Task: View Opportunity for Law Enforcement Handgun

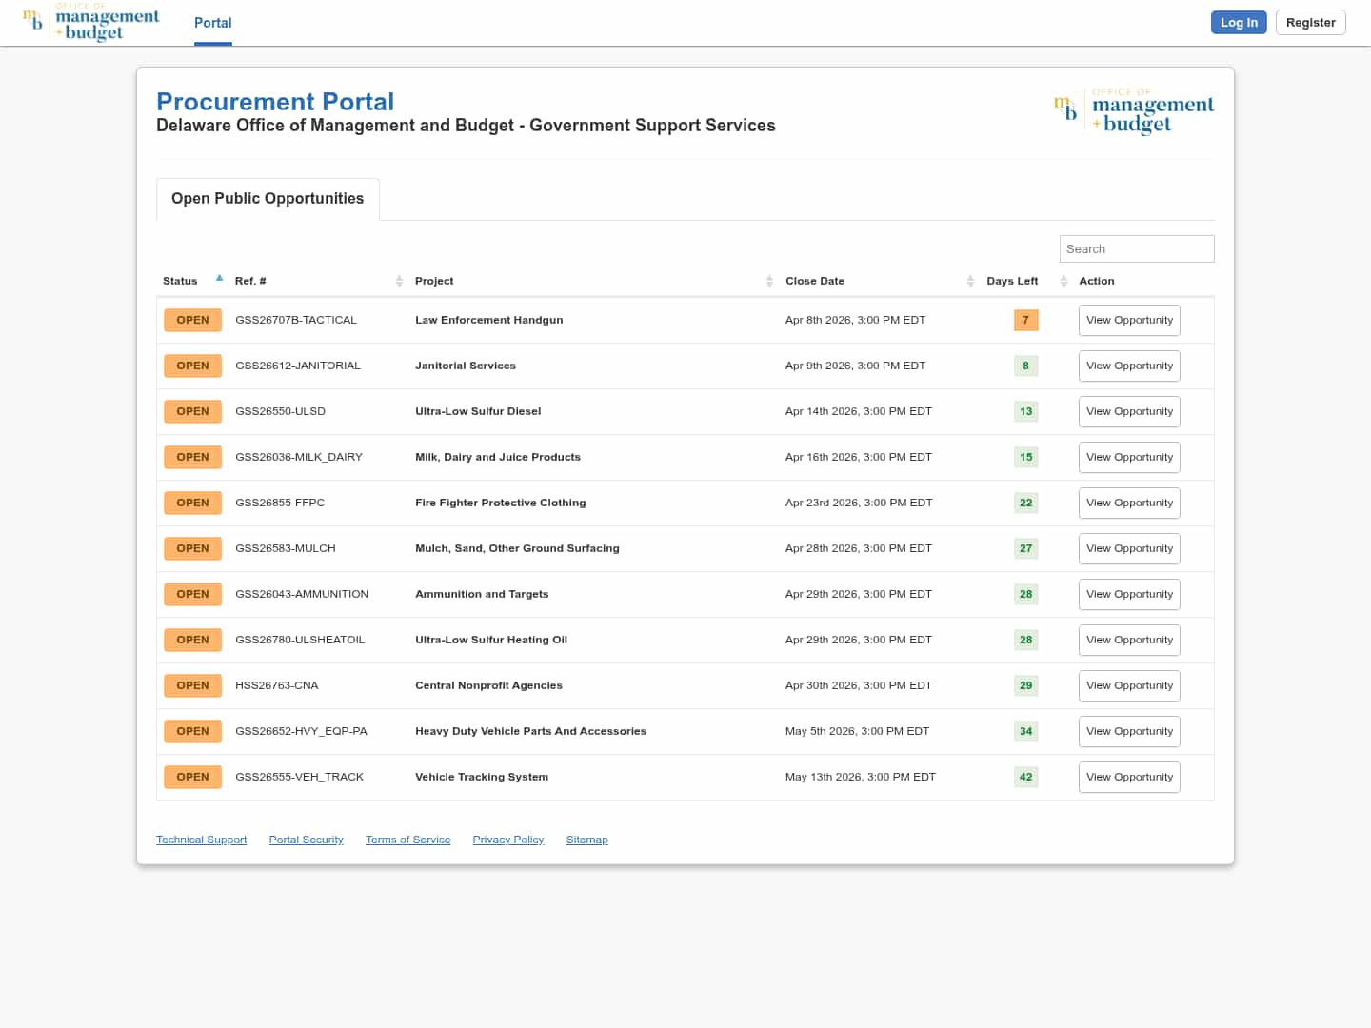Action: click(x=1129, y=321)
